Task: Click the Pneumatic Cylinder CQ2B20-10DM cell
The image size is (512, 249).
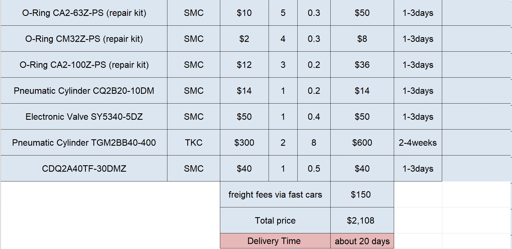Action: [x=84, y=91]
